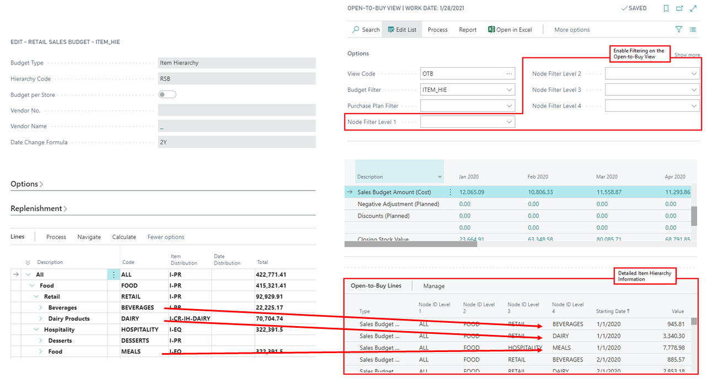The height and width of the screenshot is (379, 706).
Task: Open the Manage tab in Open-to-Buy Lines
Action: [x=434, y=286]
